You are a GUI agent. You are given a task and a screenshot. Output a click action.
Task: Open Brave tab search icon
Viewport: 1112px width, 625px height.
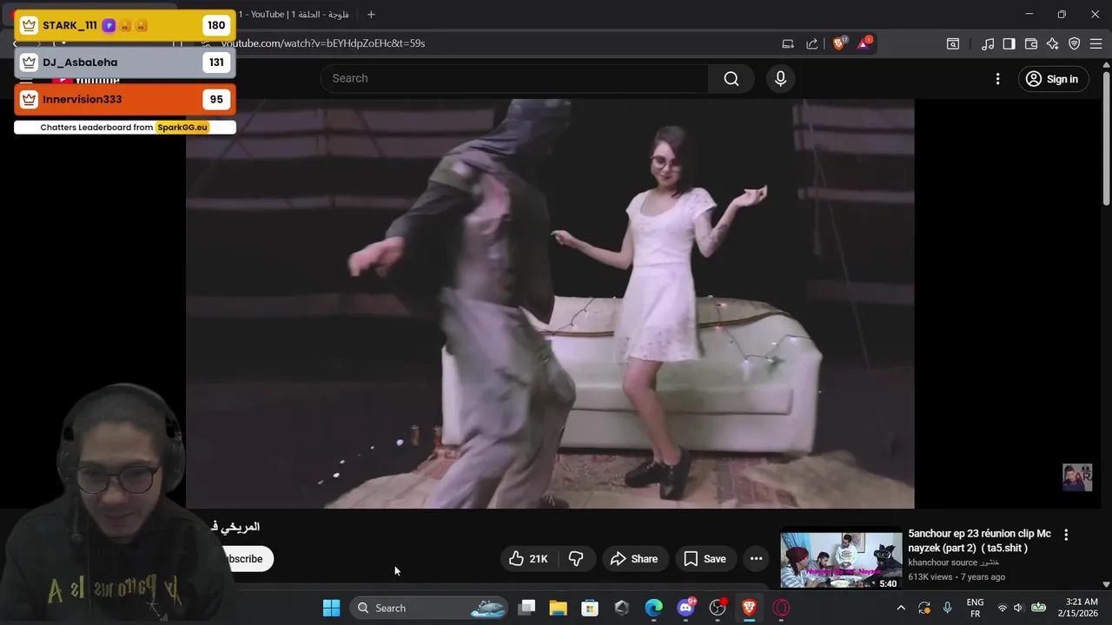pos(953,43)
